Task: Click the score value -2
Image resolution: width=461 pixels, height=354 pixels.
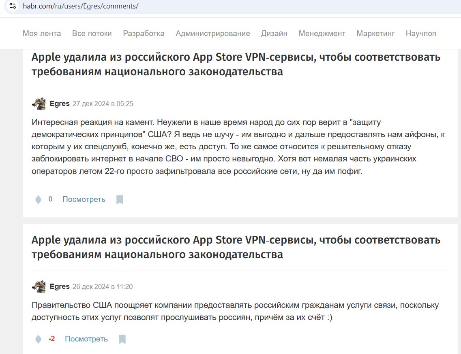Action: point(52,339)
